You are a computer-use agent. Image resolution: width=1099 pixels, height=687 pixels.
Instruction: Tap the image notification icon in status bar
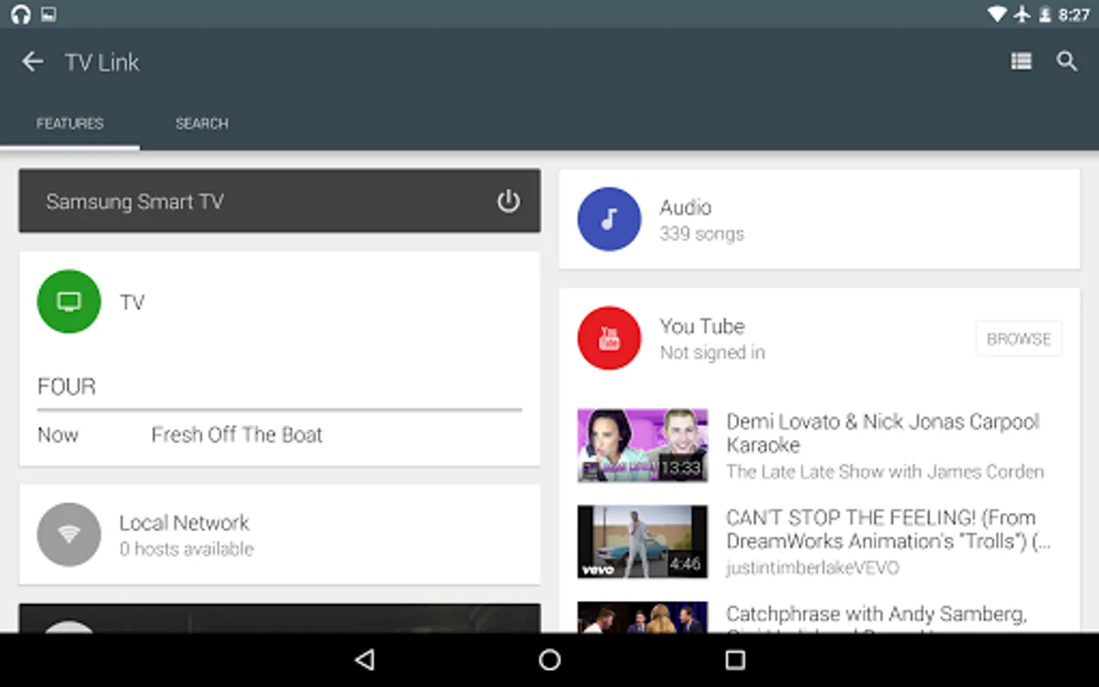point(48,15)
